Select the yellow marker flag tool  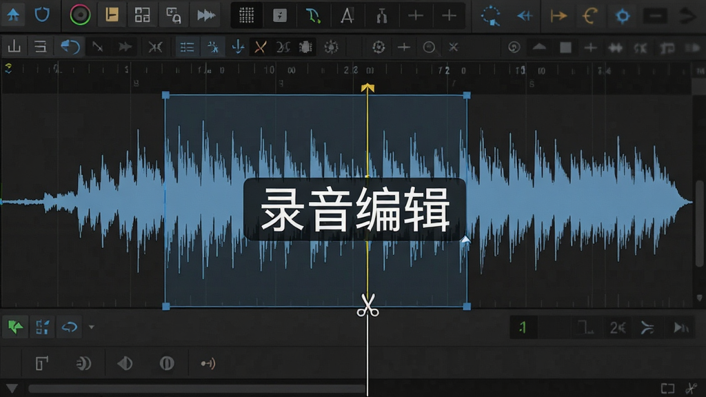[x=112, y=15]
